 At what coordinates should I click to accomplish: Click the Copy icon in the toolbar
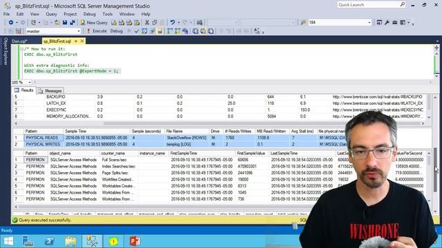pos(155,23)
